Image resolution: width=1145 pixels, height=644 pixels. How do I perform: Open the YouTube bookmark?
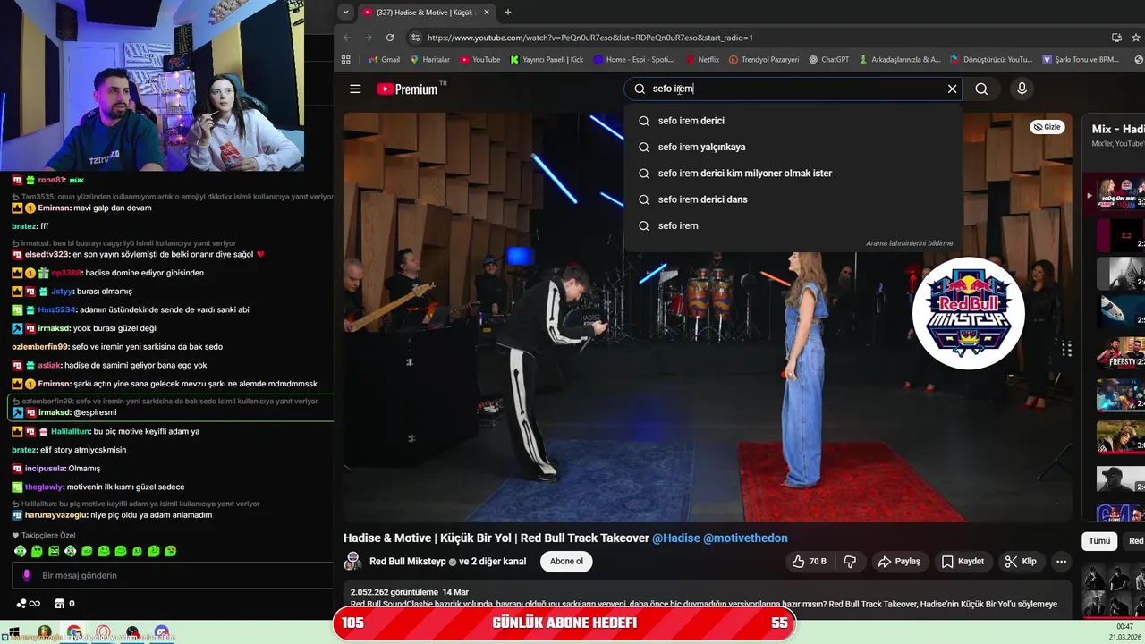click(x=480, y=60)
